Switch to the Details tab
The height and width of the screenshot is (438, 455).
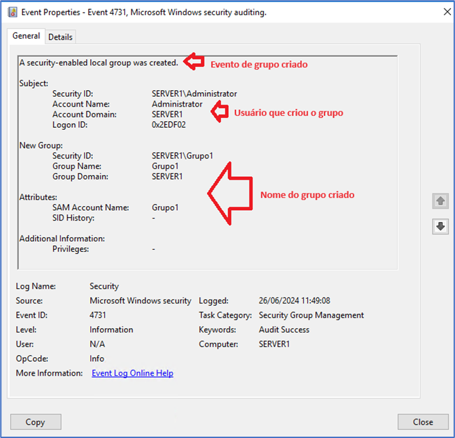click(x=60, y=37)
